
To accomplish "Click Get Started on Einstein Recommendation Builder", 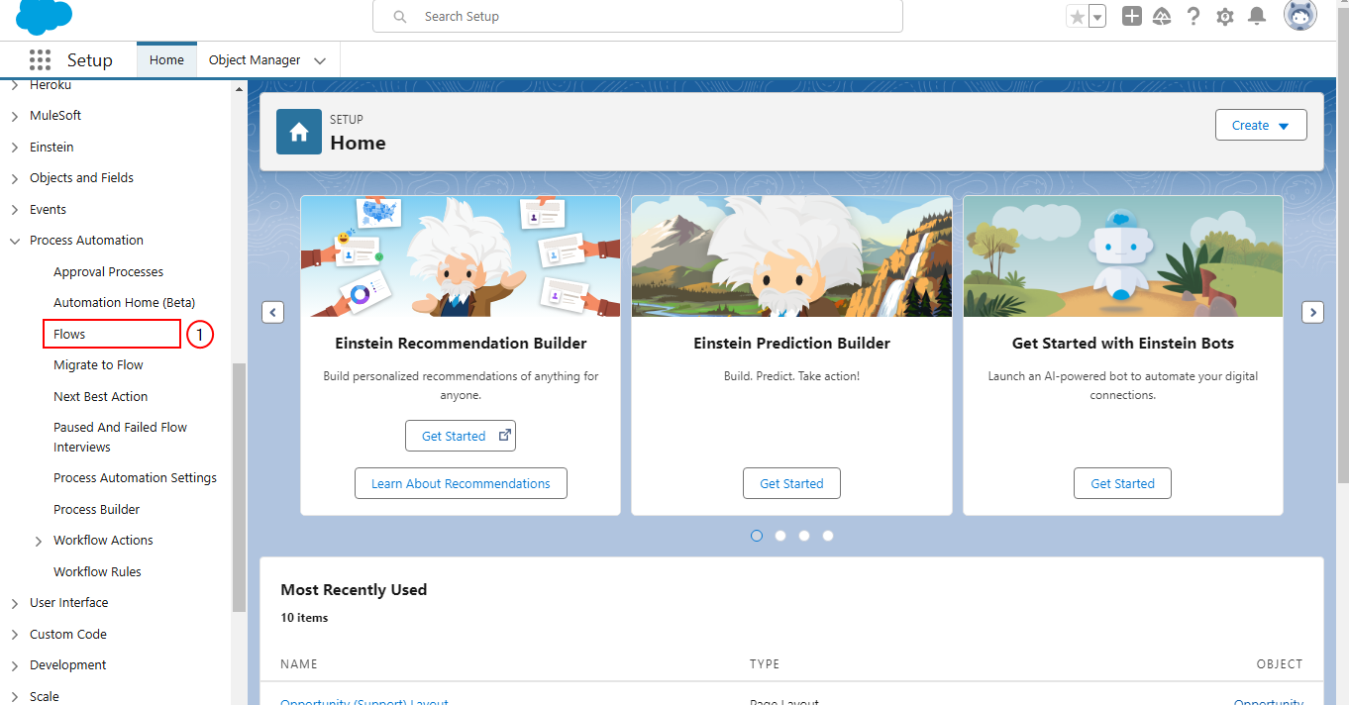I will coord(461,436).
